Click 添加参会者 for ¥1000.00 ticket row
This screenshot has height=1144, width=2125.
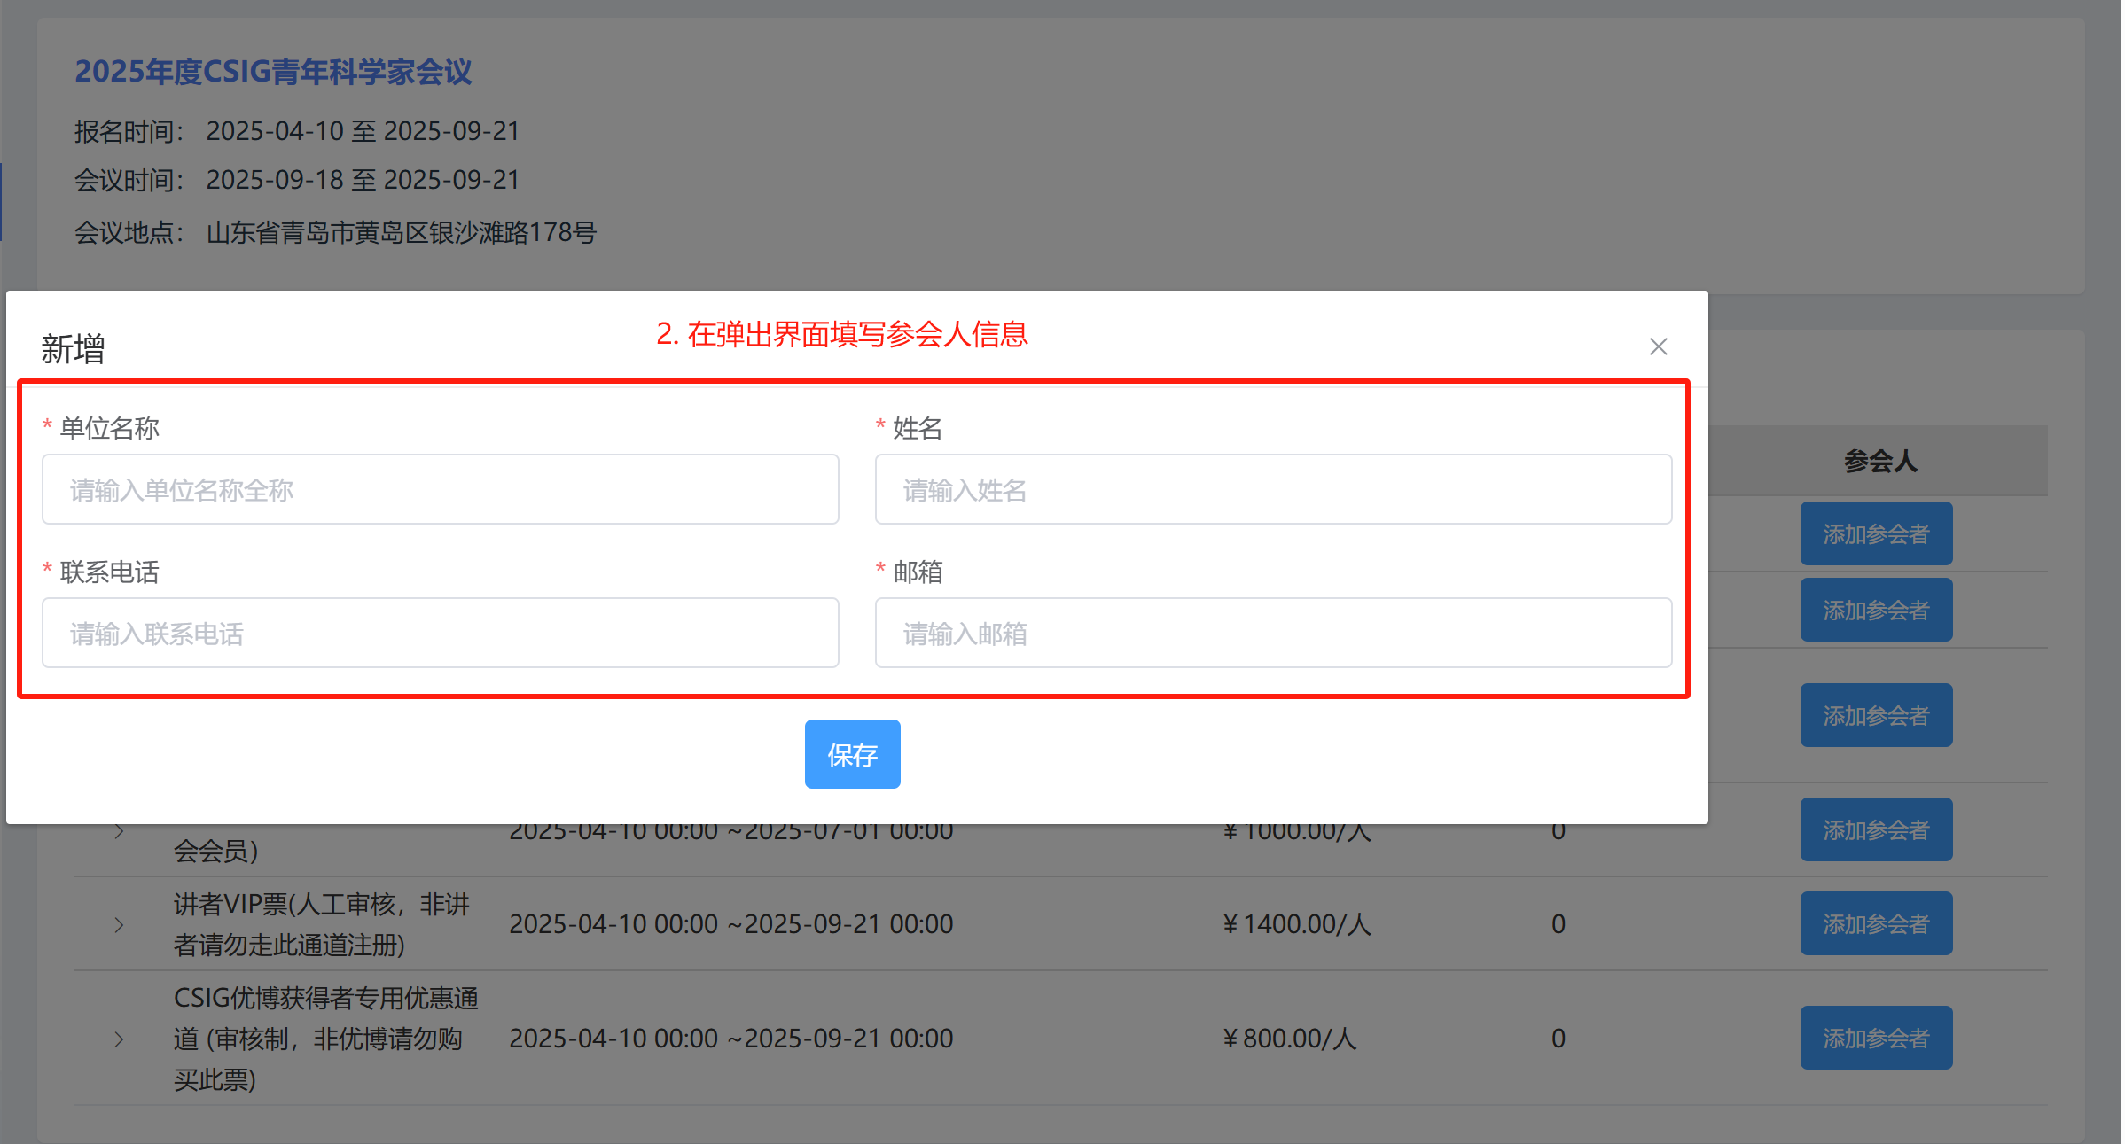(1875, 830)
